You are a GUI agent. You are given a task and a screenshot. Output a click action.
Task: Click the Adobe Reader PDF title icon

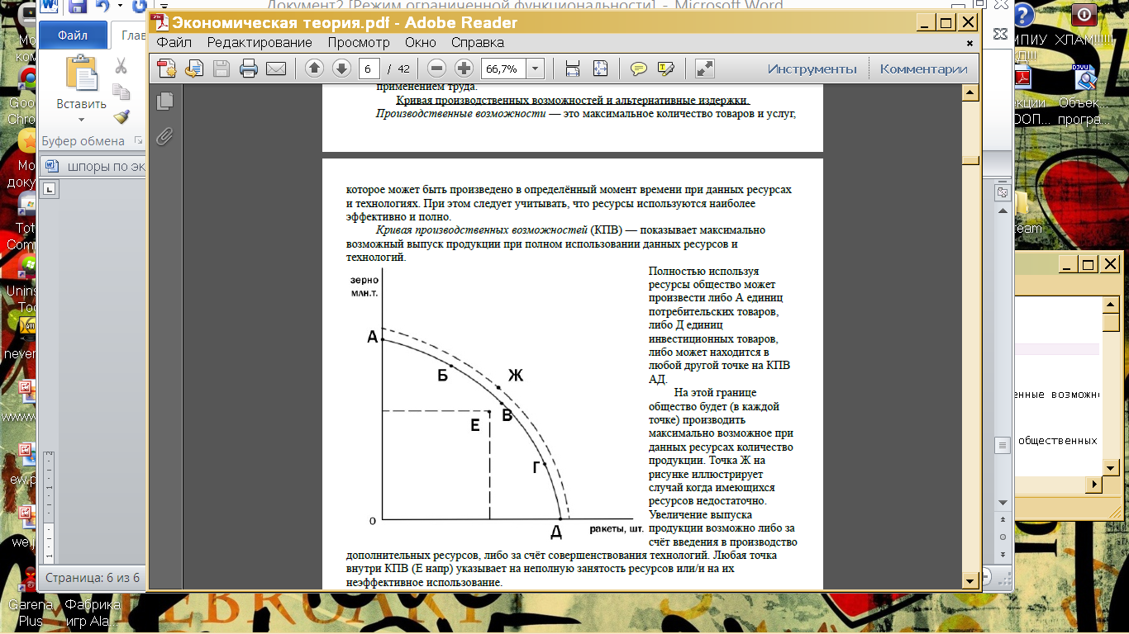point(158,22)
